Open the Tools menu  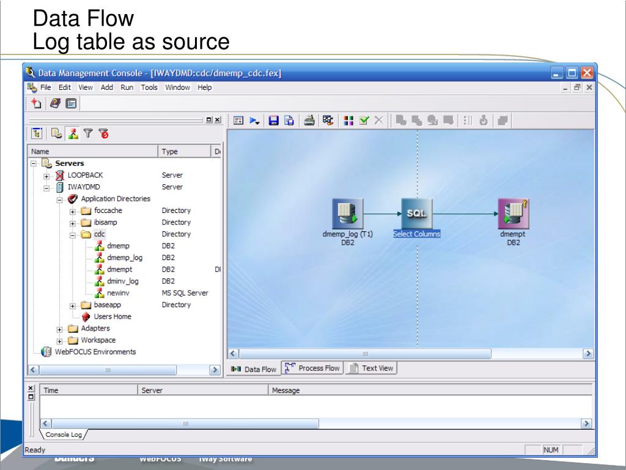[149, 87]
